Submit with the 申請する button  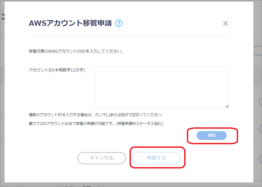coord(156,158)
